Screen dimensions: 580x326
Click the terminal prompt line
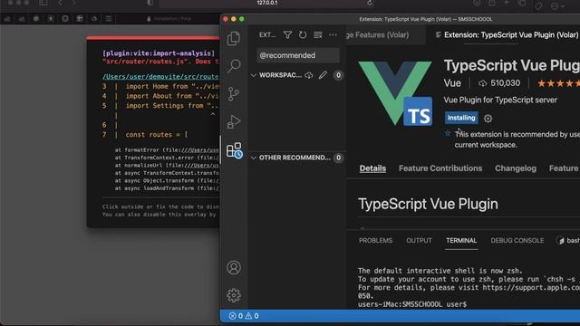(x=412, y=304)
